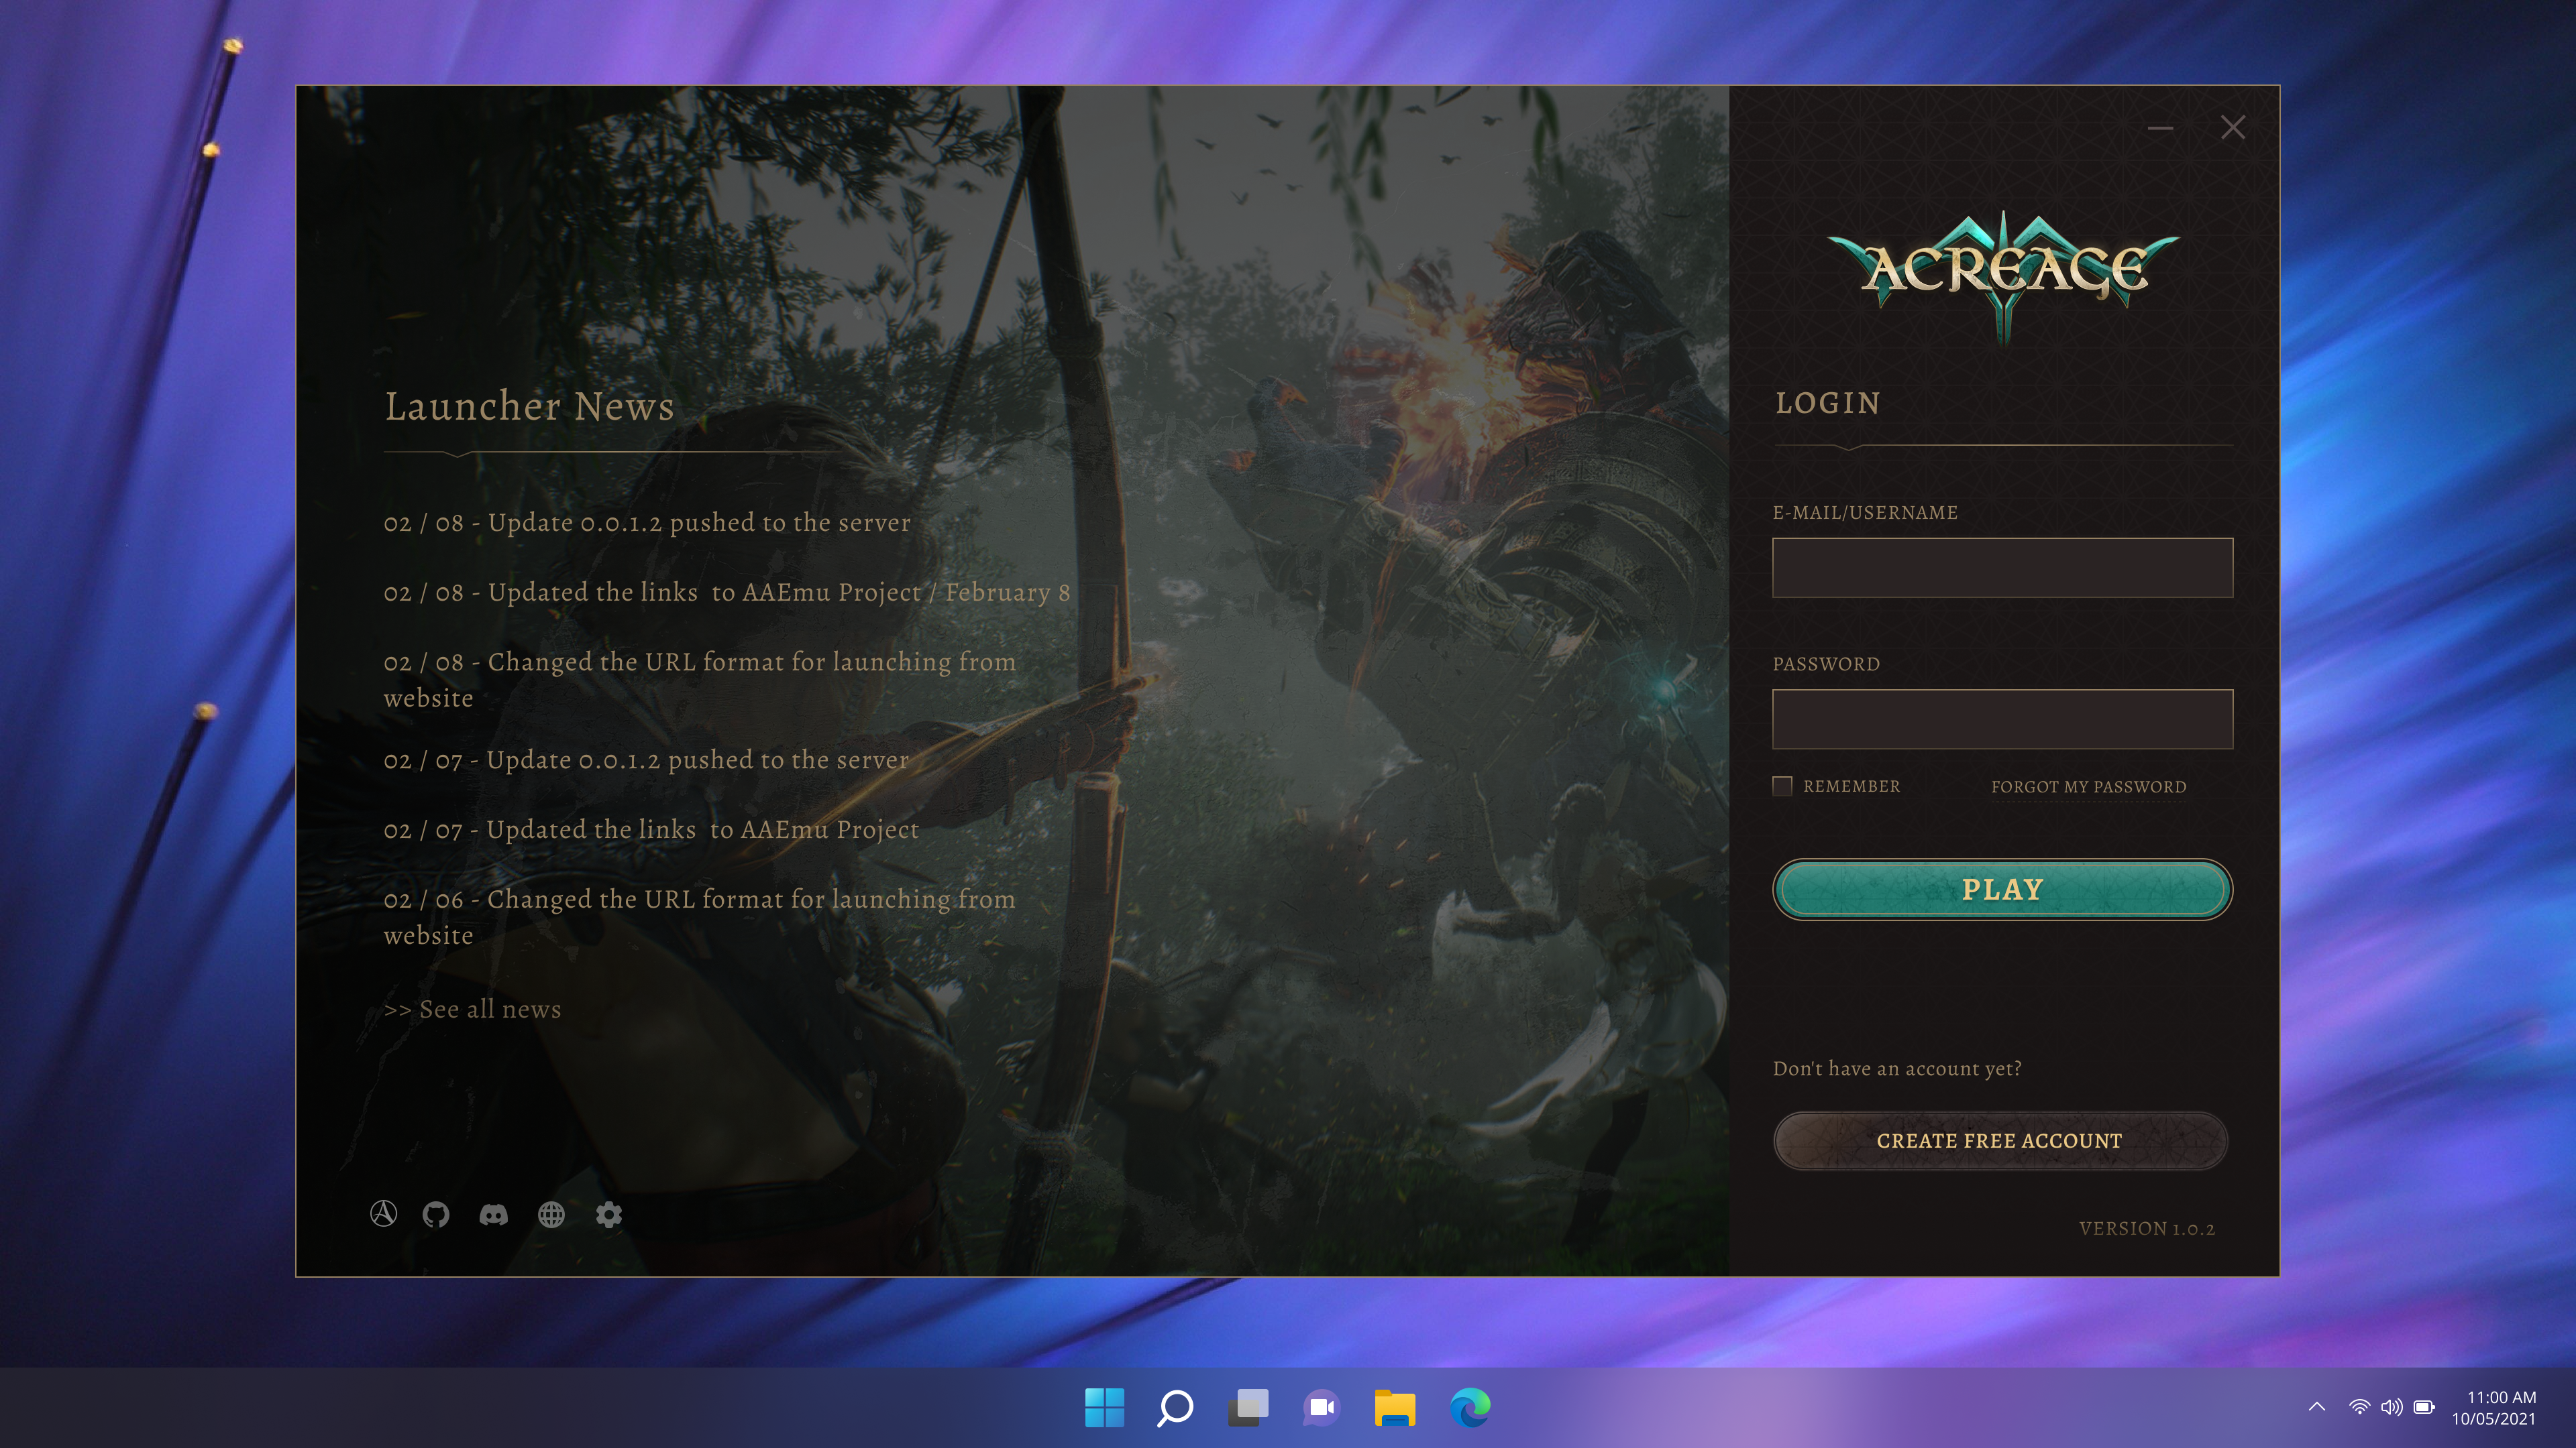This screenshot has height=1448, width=2576.
Task: Open the volume speaker tray icon
Action: [2391, 1408]
